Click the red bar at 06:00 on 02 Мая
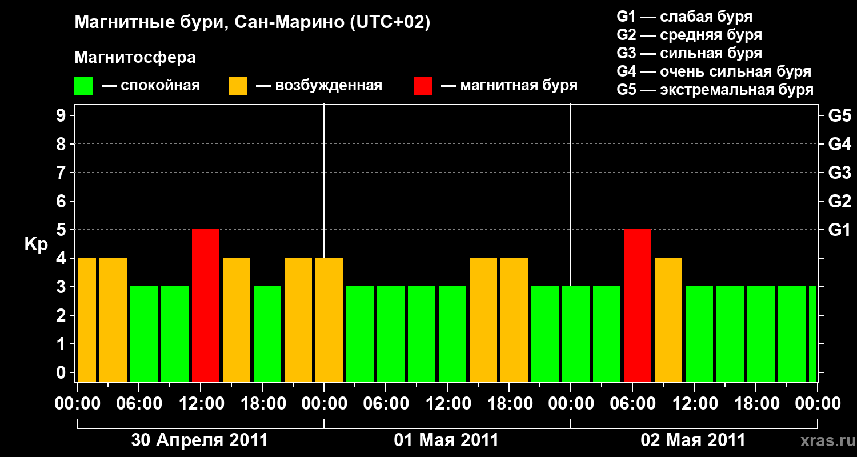 pyautogui.click(x=638, y=306)
